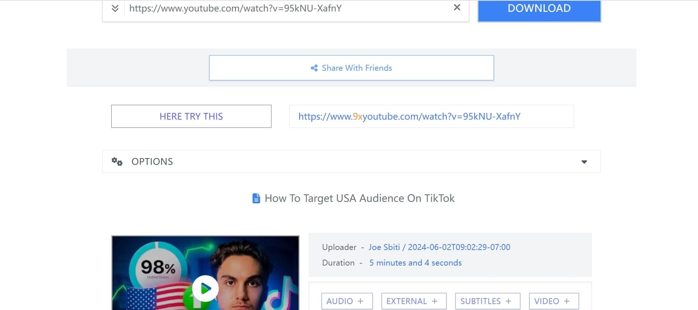Expand the VIDEO formats section

[554, 301]
